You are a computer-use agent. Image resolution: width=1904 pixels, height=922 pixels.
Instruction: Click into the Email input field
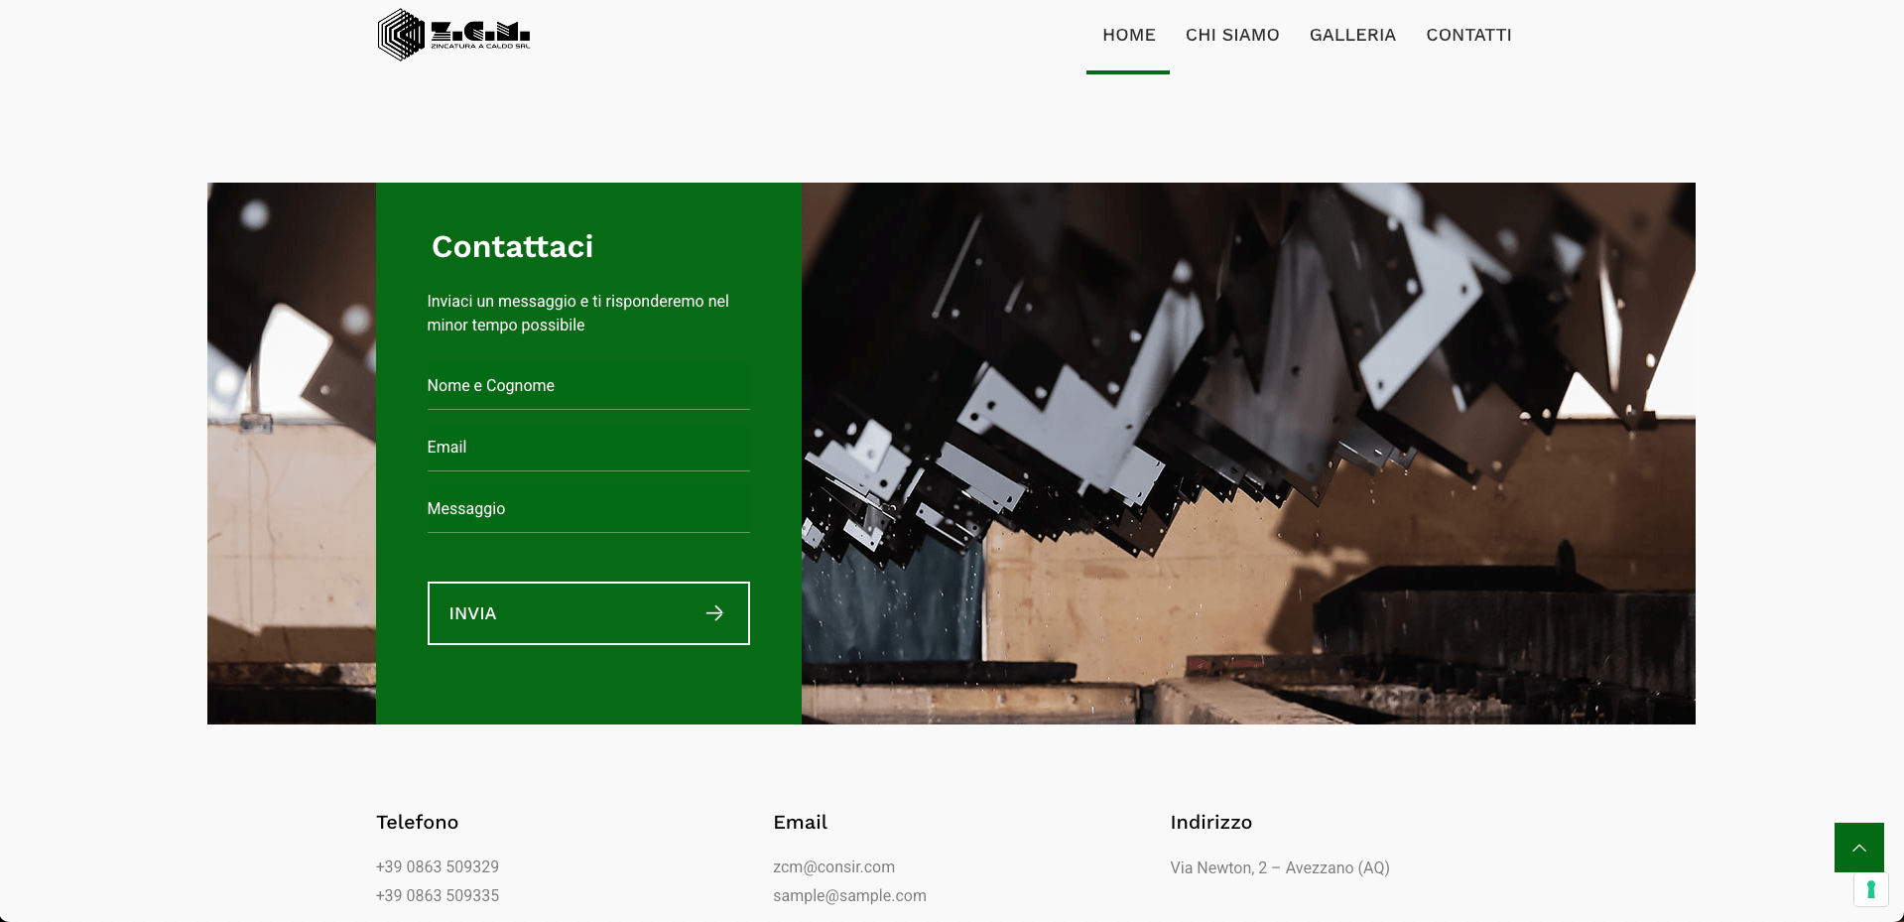[x=588, y=448]
